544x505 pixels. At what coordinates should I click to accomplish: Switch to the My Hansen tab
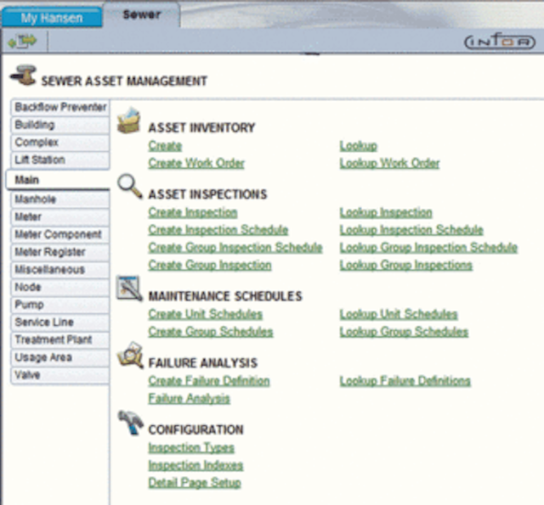click(52, 18)
